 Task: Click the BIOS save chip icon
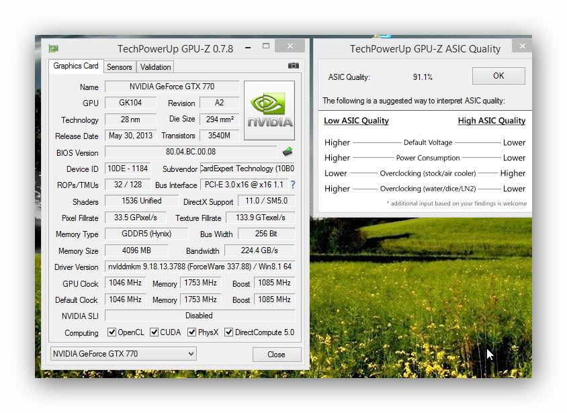coord(288,151)
